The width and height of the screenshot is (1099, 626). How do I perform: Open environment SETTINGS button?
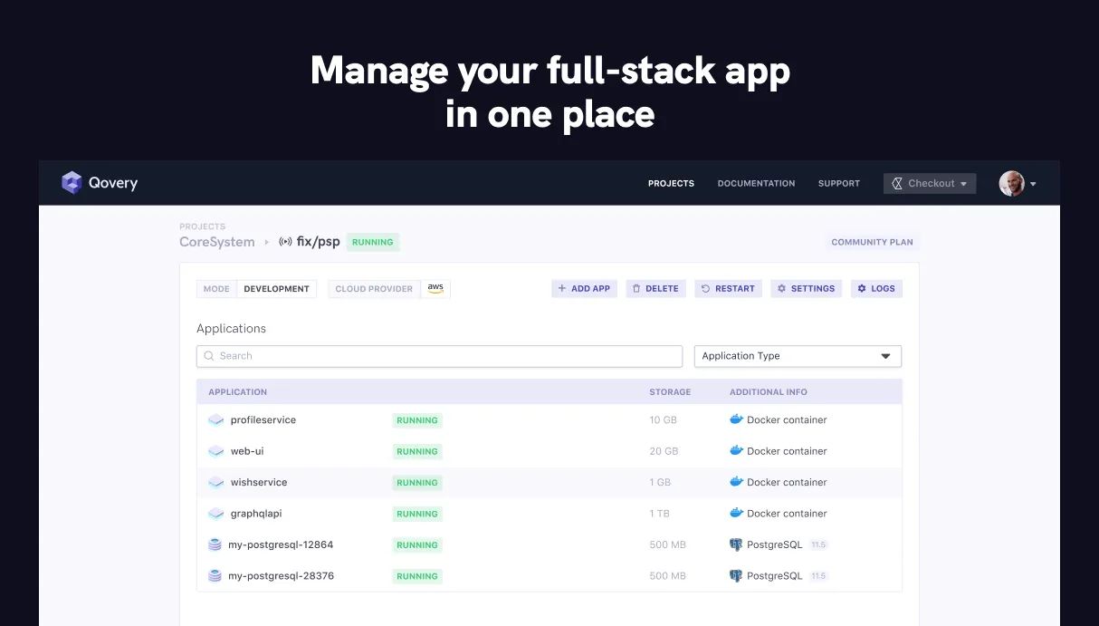coord(806,288)
